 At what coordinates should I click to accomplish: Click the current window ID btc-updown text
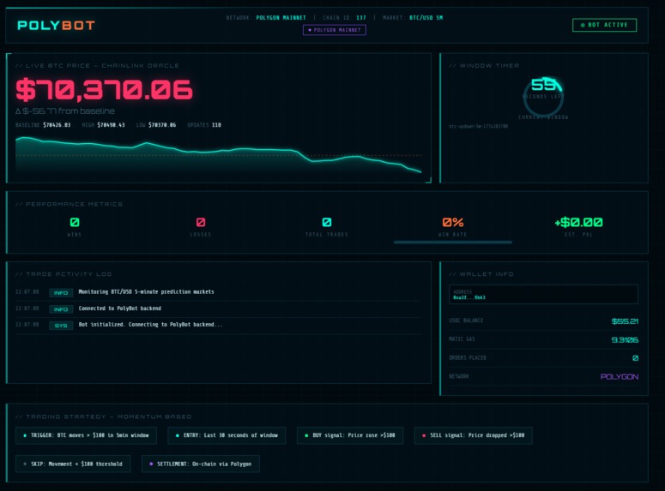[479, 126]
